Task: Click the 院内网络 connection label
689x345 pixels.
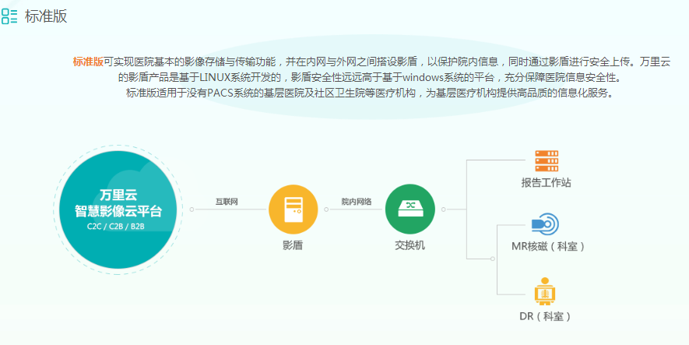Action: [x=357, y=202]
